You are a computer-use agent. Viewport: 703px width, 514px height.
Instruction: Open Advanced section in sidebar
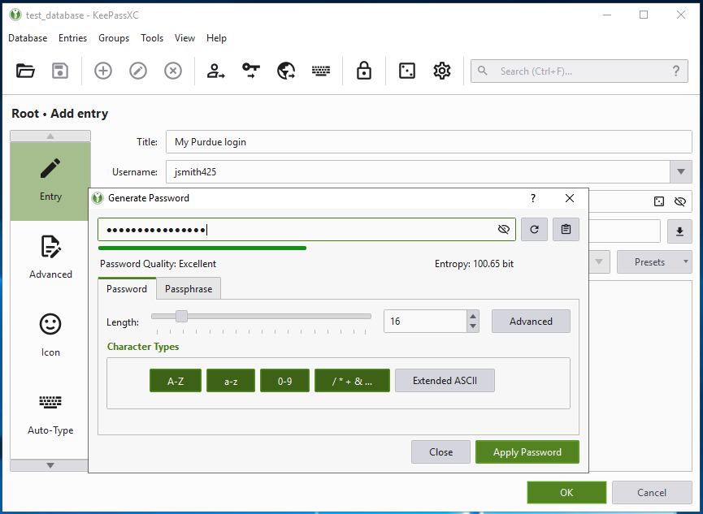[50, 257]
